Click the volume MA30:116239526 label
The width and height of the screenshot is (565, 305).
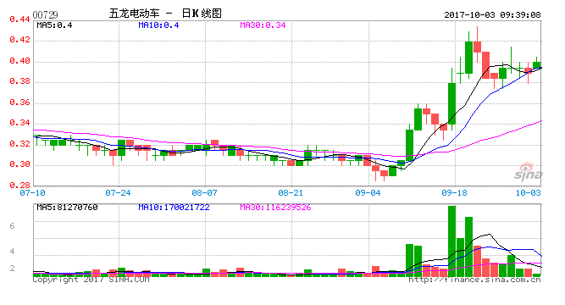click(275, 208)
